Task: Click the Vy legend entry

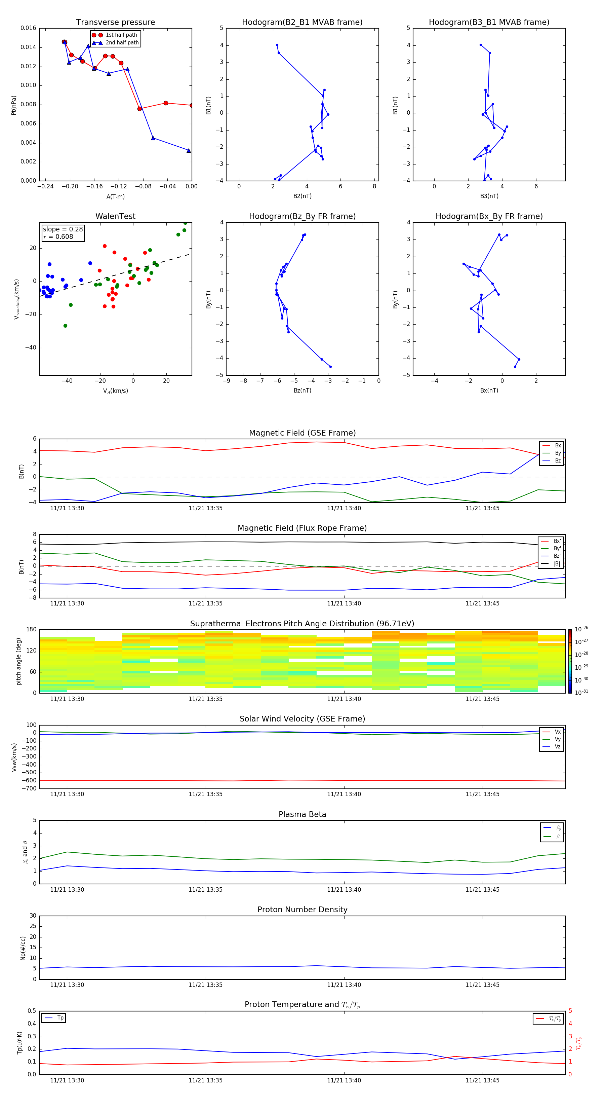Action: point(552,739)
